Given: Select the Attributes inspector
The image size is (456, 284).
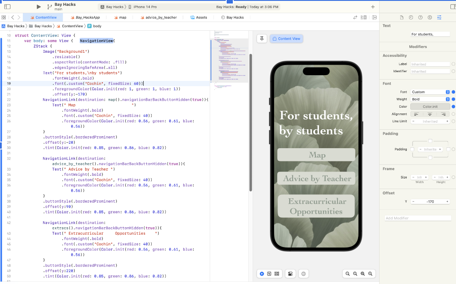Looking at the screenshot, I should point(439,18).
